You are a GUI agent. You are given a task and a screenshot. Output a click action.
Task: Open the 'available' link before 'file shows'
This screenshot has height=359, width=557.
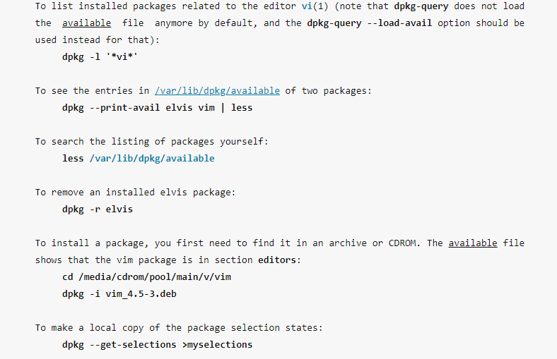(472, 243)
